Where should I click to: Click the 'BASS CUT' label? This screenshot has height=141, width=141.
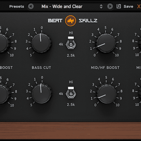point(41,68)
